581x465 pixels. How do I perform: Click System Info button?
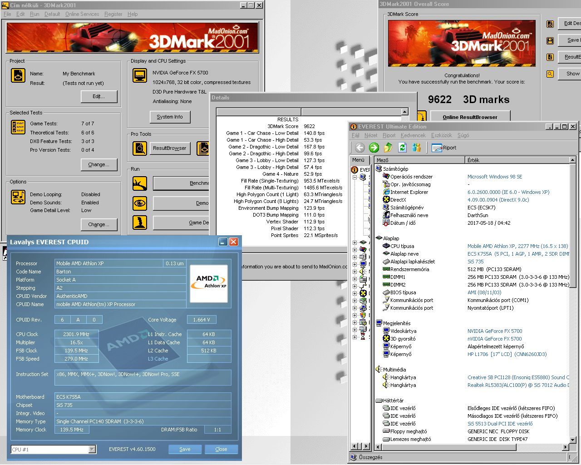(x=170, y=117)
